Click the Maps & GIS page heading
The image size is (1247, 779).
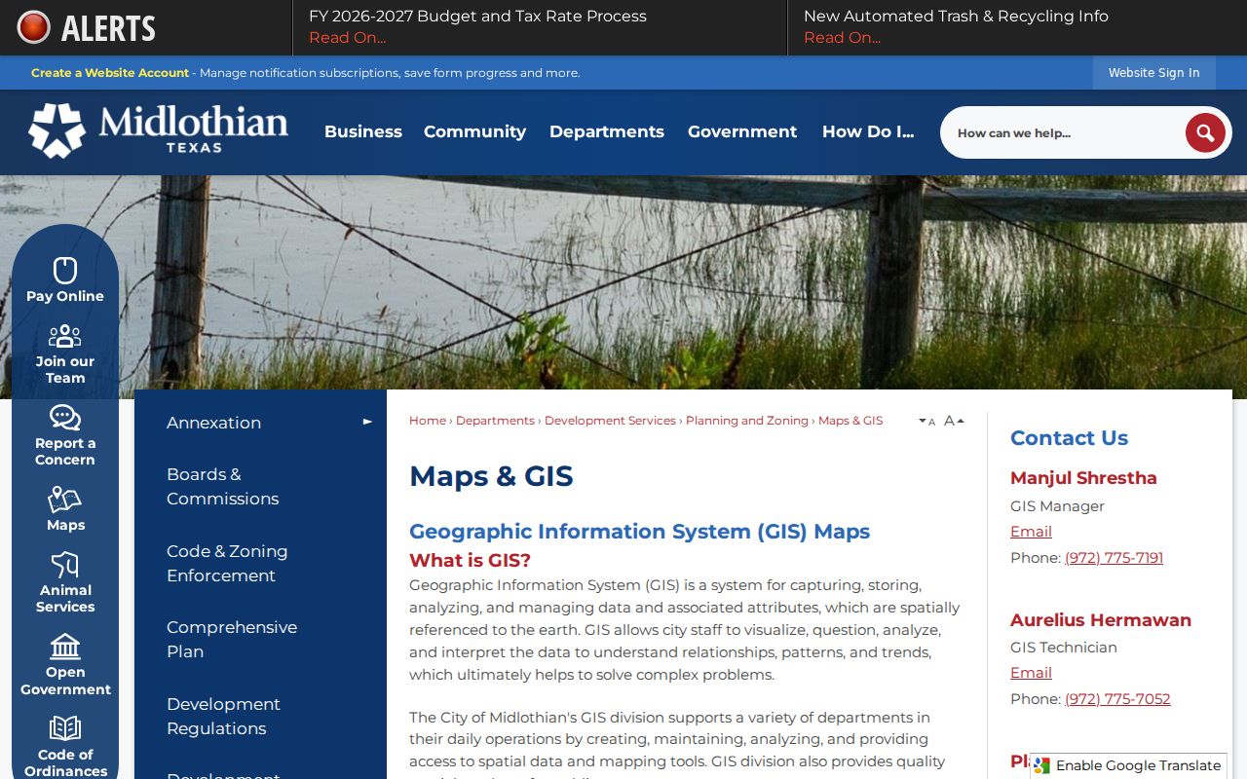(x=491, y=476)
